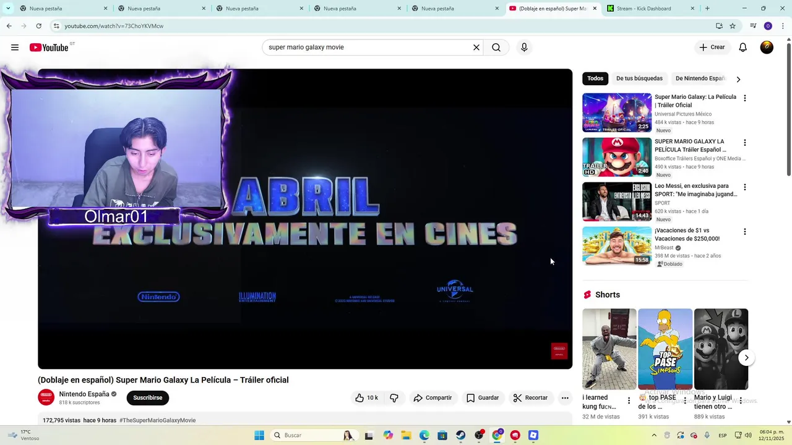The image size is (792, 445).
Task: Open the YouTube hamburger guide menu
Action: pos(15,48)
